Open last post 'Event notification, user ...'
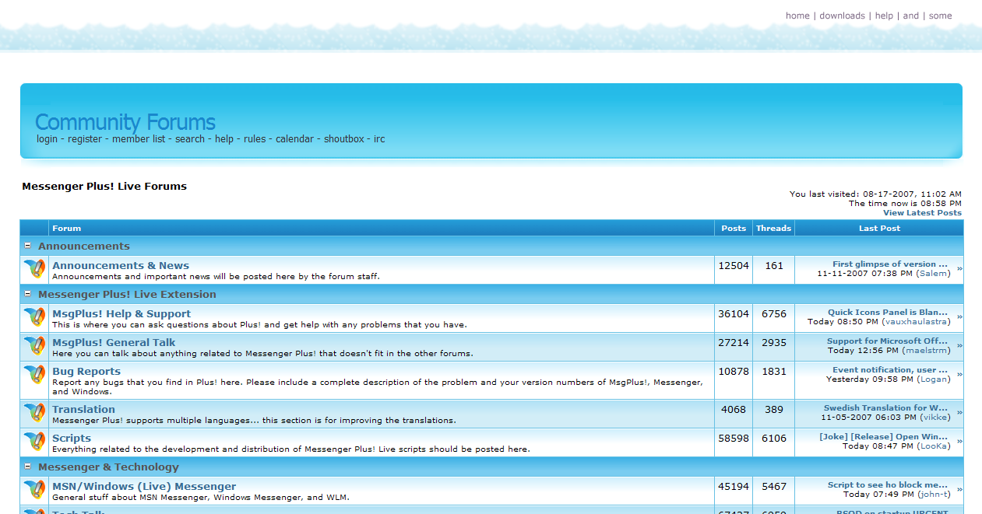The width and height of the screenshot is (982, 514). 890,370
